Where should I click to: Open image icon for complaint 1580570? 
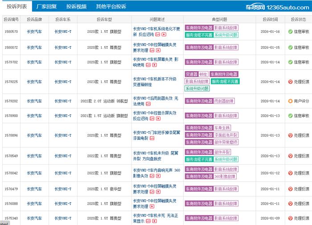coord(158,34)
